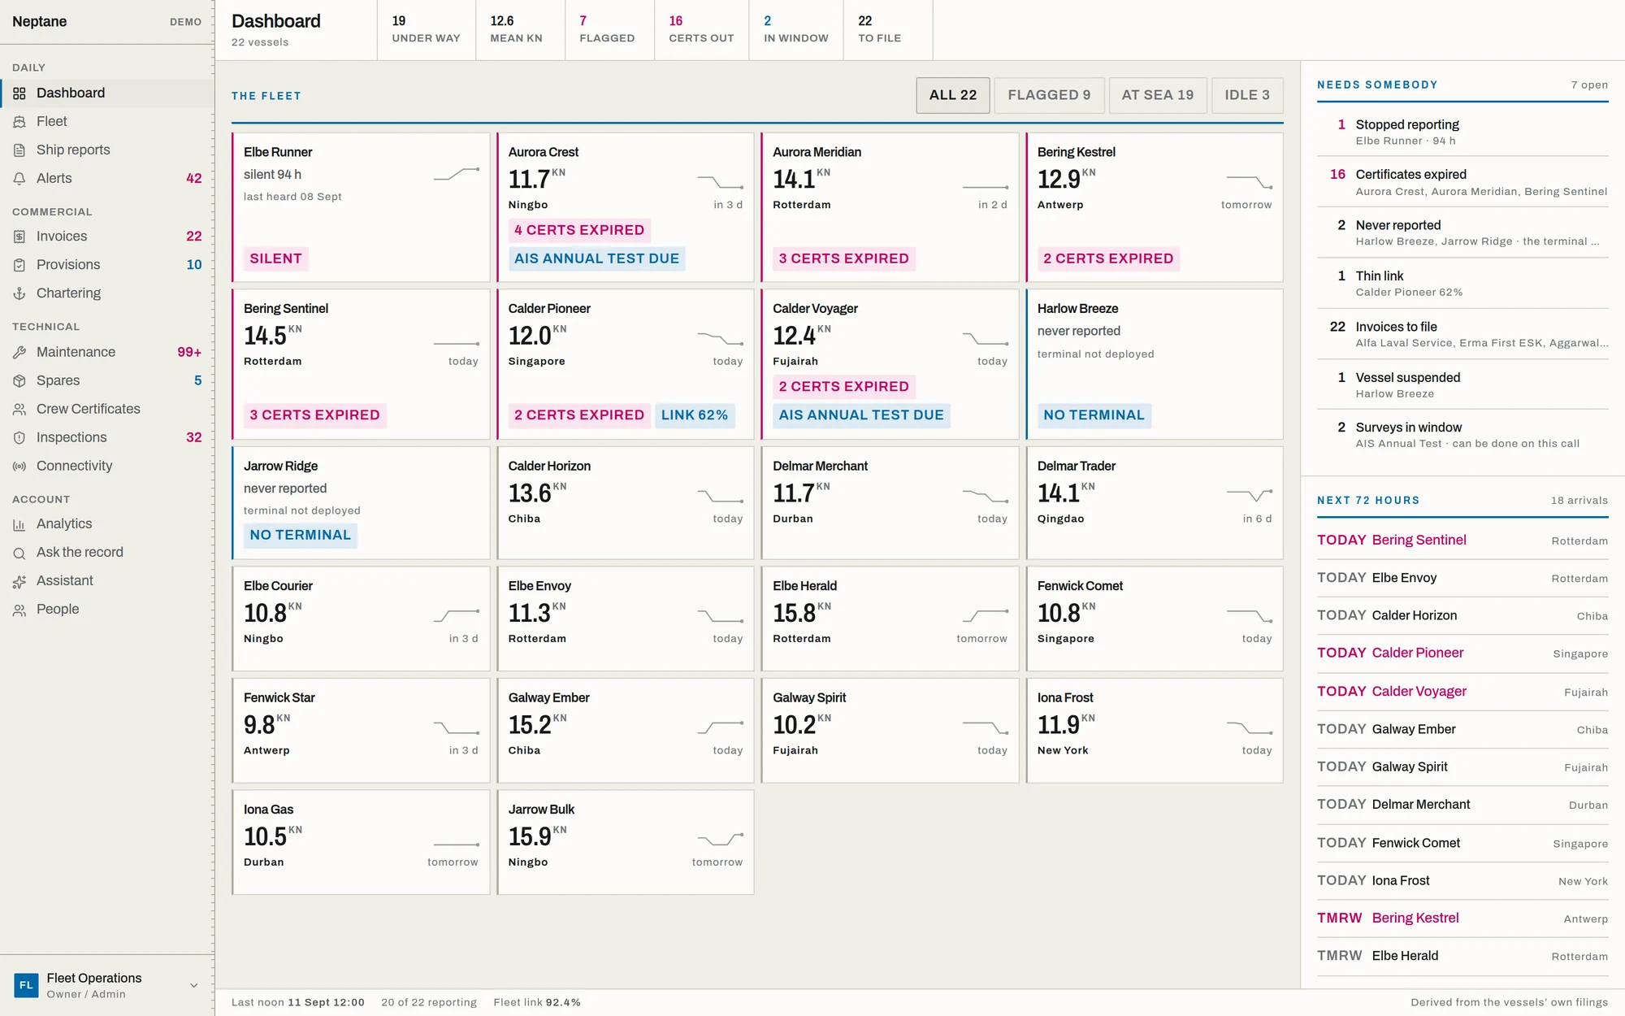Open the Invoices to file item

(1462, 334)
